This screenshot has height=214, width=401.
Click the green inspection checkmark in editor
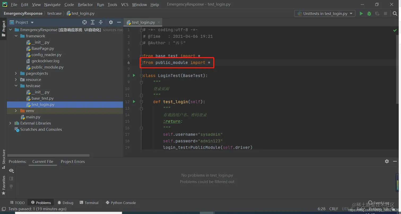click(395, 30)
